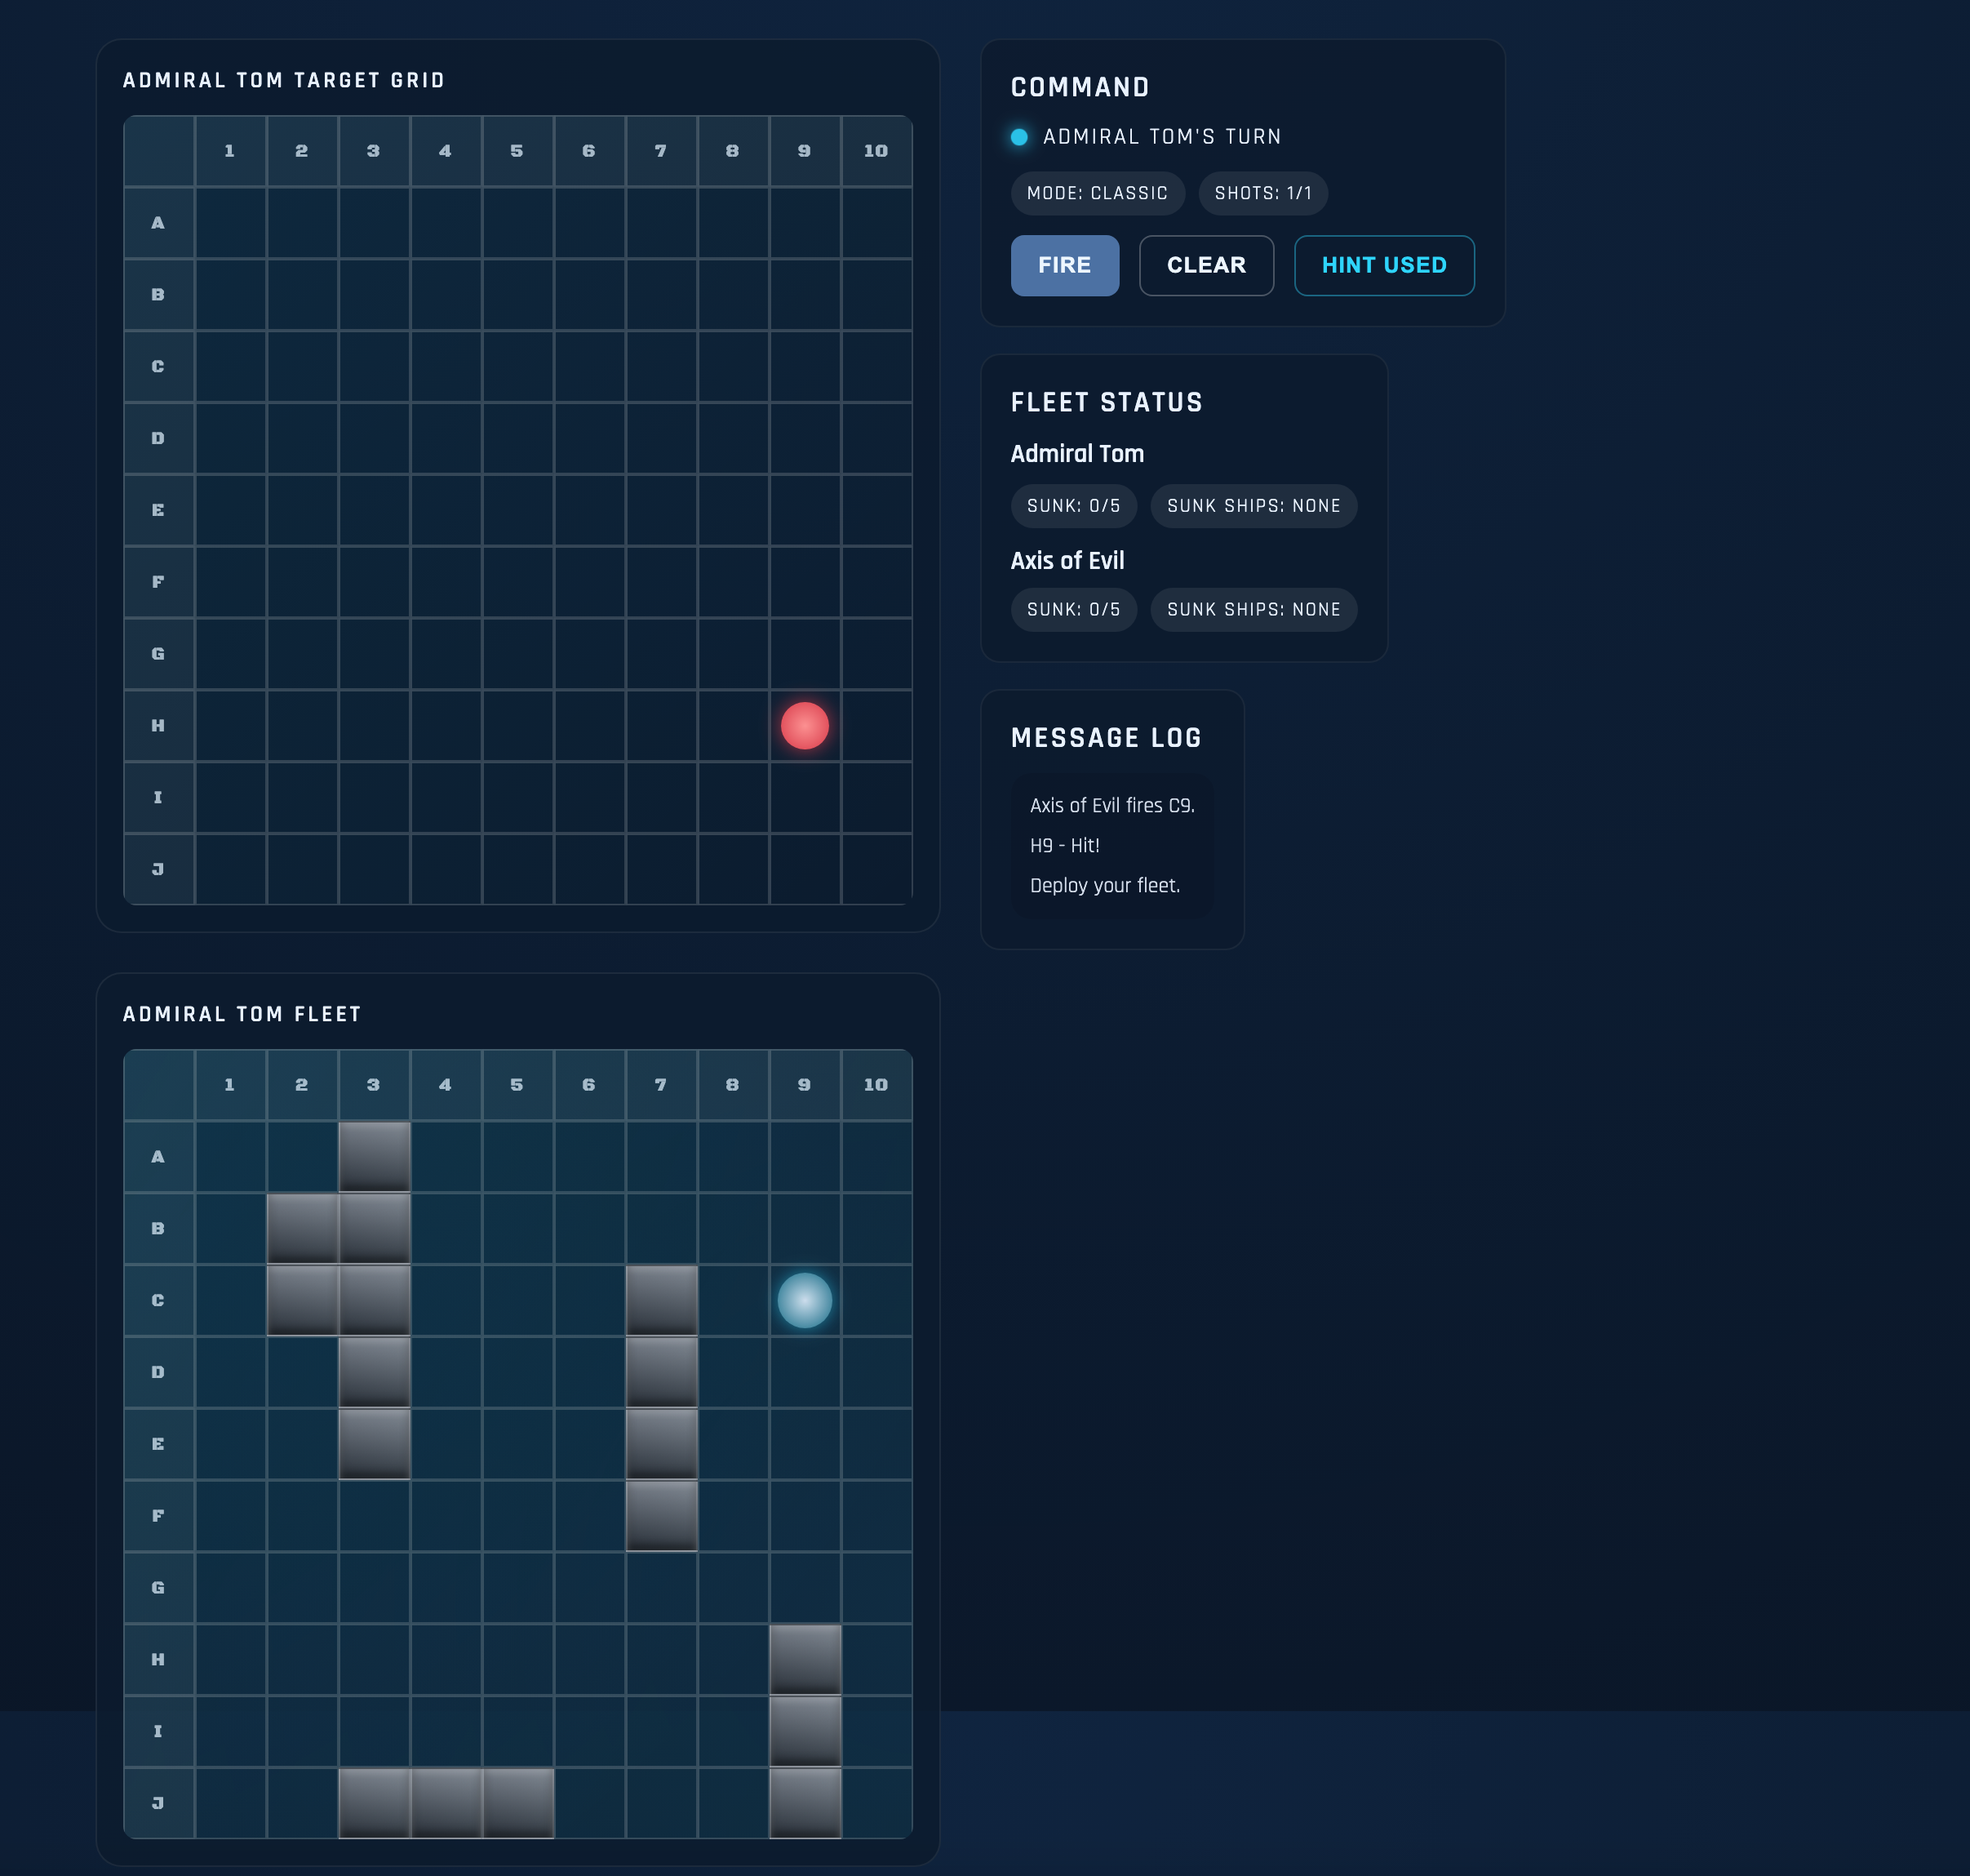
Task: Select the ship segment at C7 on fleet grid
Action: pyautogui.click(x=661, y=1300)
